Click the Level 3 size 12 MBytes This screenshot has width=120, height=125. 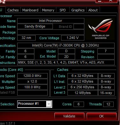click(82, 93)
